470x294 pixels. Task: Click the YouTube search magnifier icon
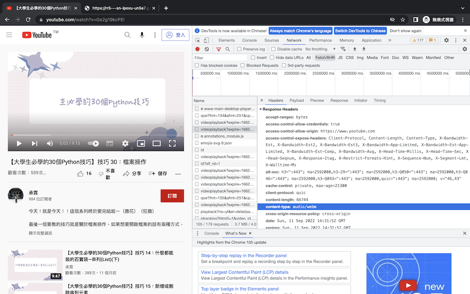127,35
